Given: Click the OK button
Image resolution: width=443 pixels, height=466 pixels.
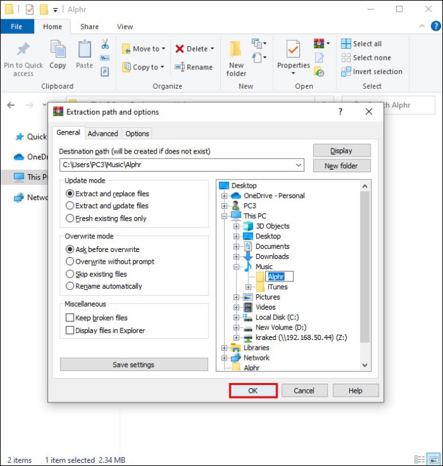Looking at the screenshot, I should 253,391.
